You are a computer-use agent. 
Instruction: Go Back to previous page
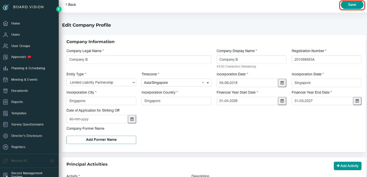71,5
